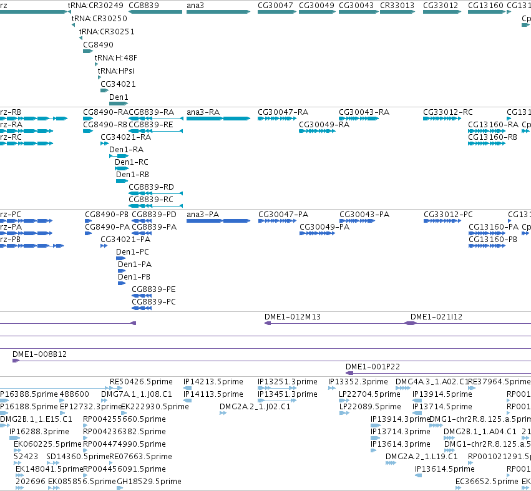
Task: Click EST IP14213.5prime label
Action: click(213, 382)
